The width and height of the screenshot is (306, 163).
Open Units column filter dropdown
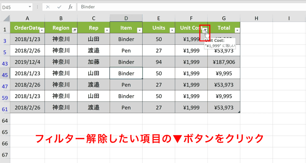click(x=172, y=30)
